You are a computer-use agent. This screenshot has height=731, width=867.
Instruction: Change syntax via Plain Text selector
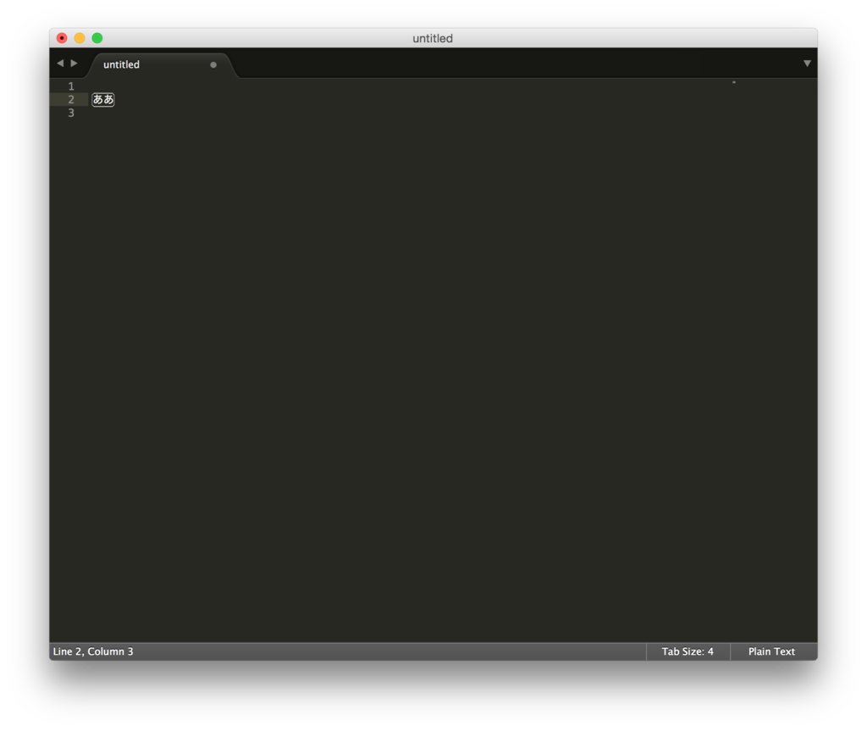point(771,651)
